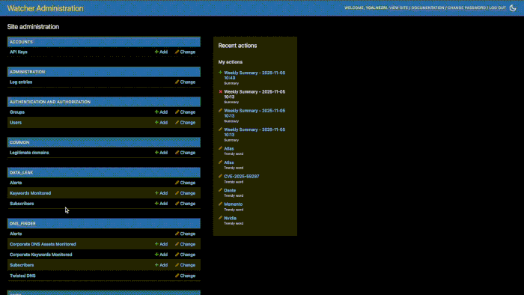Log out via the Log Out link
Viewport: 524px width, 295px height.
click(497, 7)
